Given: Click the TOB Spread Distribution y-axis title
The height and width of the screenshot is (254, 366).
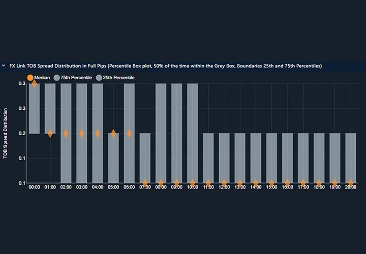Looking at the screenshot, I should point(6,133).
